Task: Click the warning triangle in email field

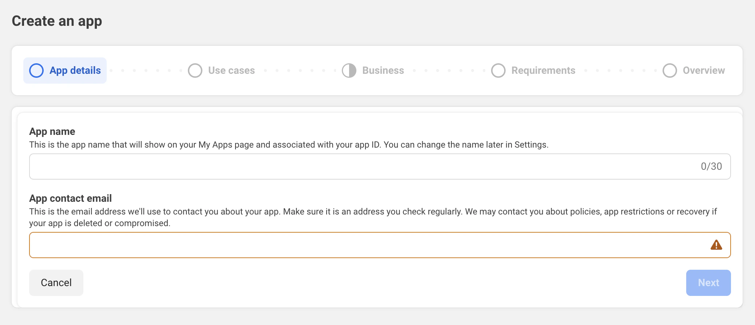Action: pos(716,245)
